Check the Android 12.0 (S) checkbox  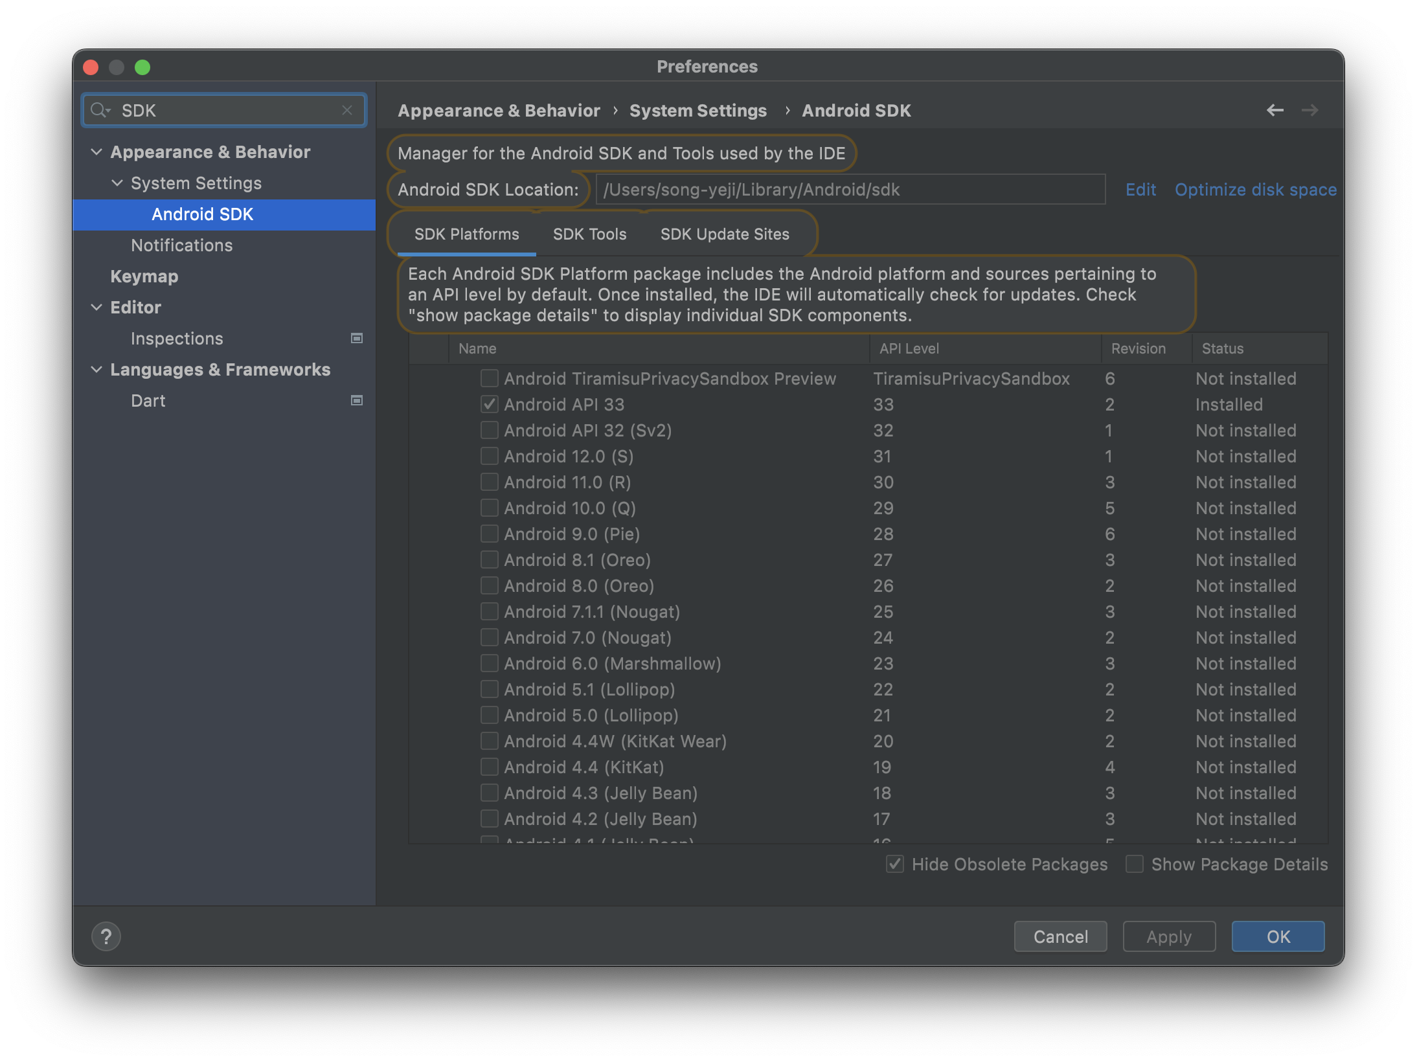(490, 456)
